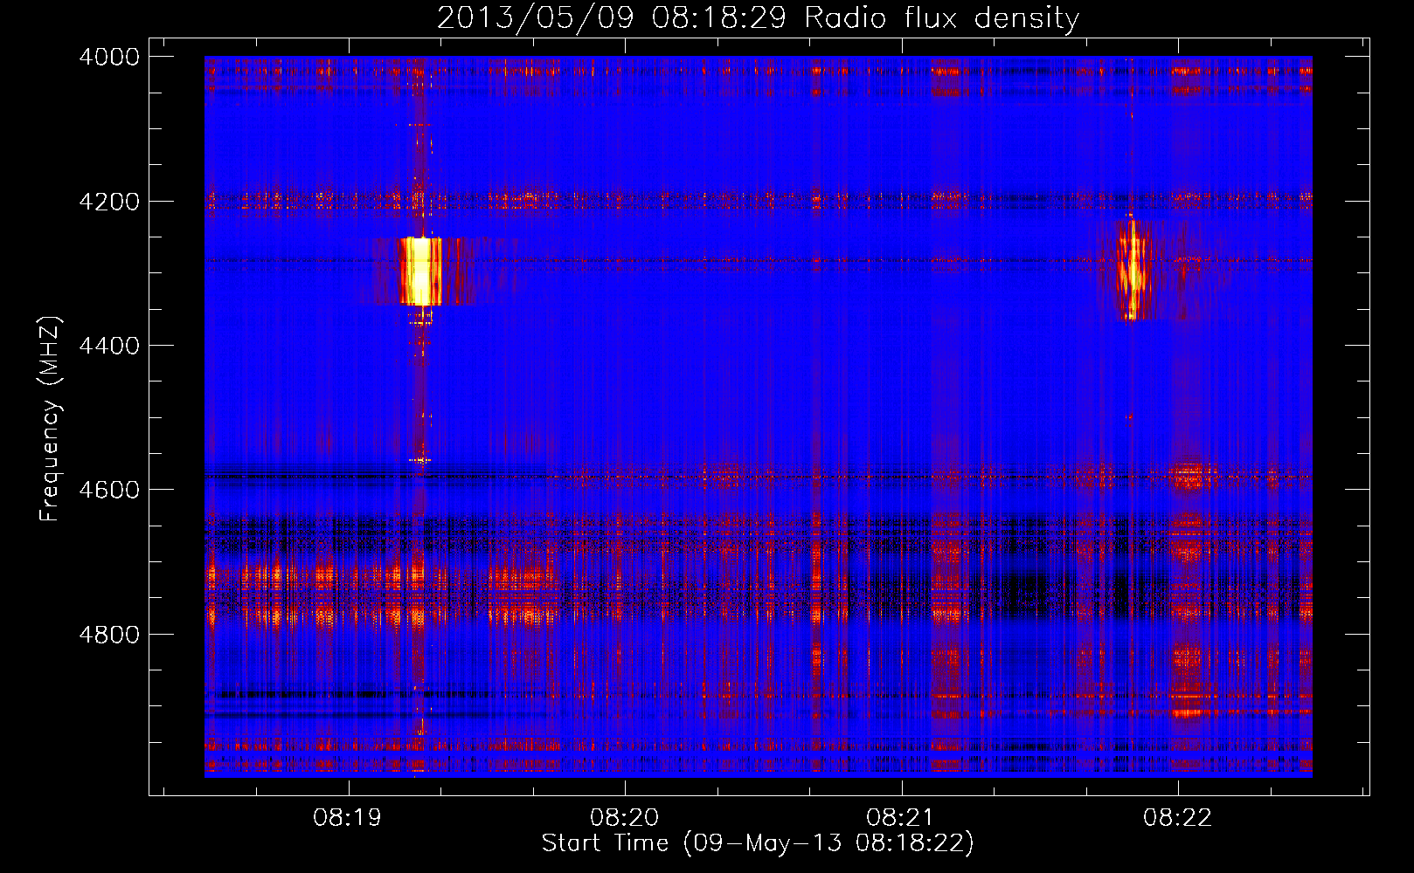Click the narrow yellow burst just before 08:22
Screen dimensions: 1414x873
point(1132,271)
